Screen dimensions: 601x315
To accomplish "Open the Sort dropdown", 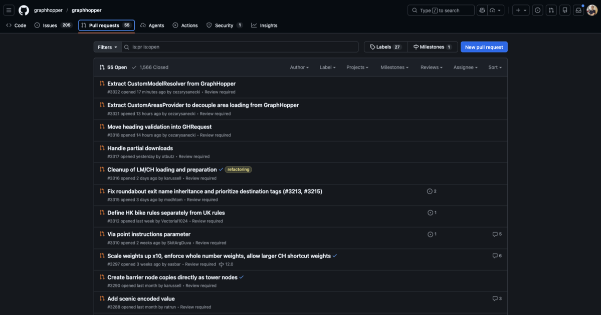I will [495, 67].
